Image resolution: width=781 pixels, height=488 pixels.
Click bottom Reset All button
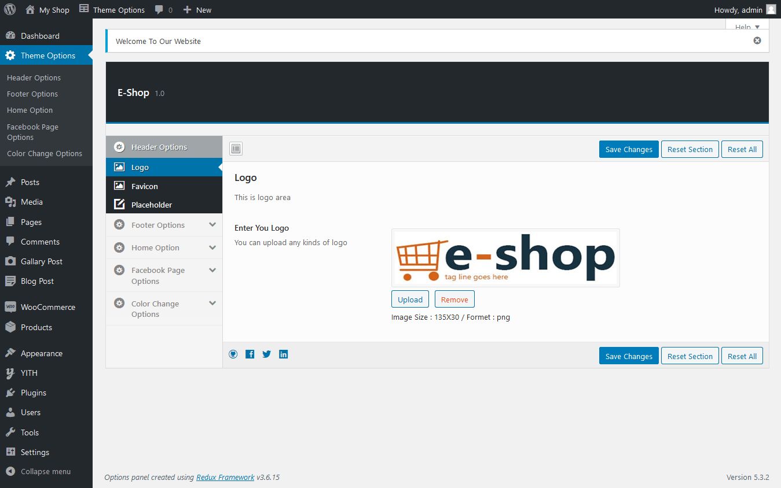coord(742,356)
